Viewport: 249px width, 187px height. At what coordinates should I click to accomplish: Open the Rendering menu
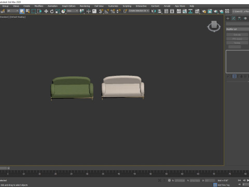click(85, 6)
